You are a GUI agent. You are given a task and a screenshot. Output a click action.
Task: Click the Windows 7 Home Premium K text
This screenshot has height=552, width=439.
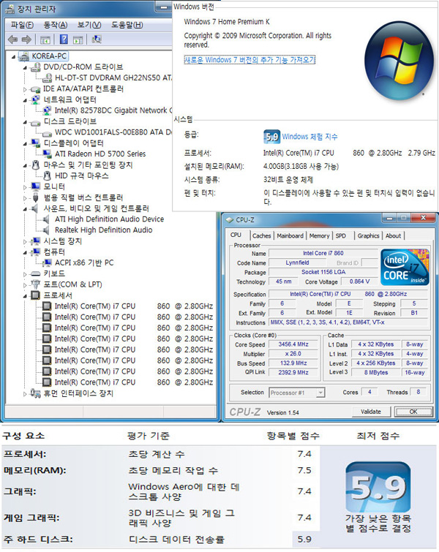tap(227, 22)
